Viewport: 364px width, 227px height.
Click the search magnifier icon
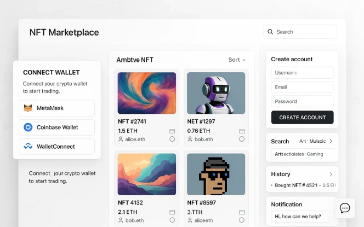point(270,32)
